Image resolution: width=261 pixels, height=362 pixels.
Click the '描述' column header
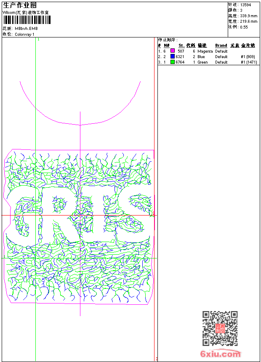pyautogui.click(x=202, y=45)
